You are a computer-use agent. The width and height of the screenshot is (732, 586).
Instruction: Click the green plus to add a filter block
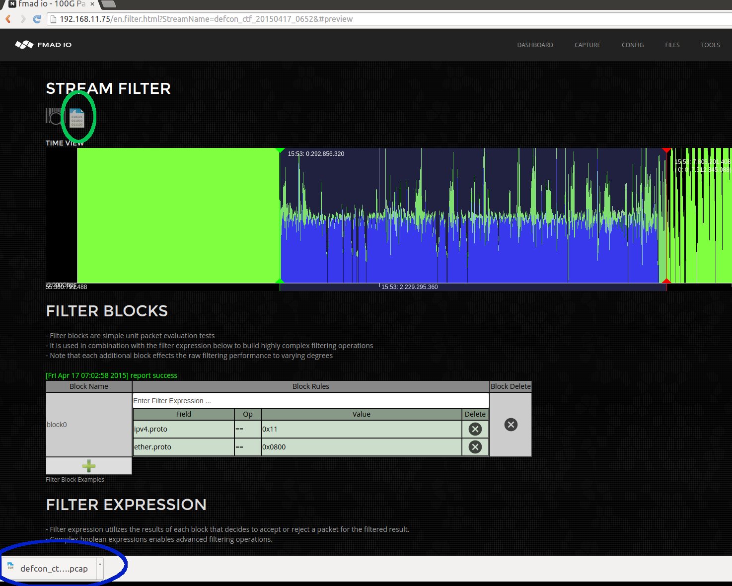coord(88,466)
